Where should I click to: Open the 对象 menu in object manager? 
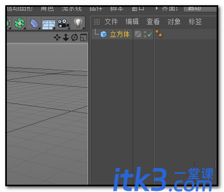[x=174, y=21]
